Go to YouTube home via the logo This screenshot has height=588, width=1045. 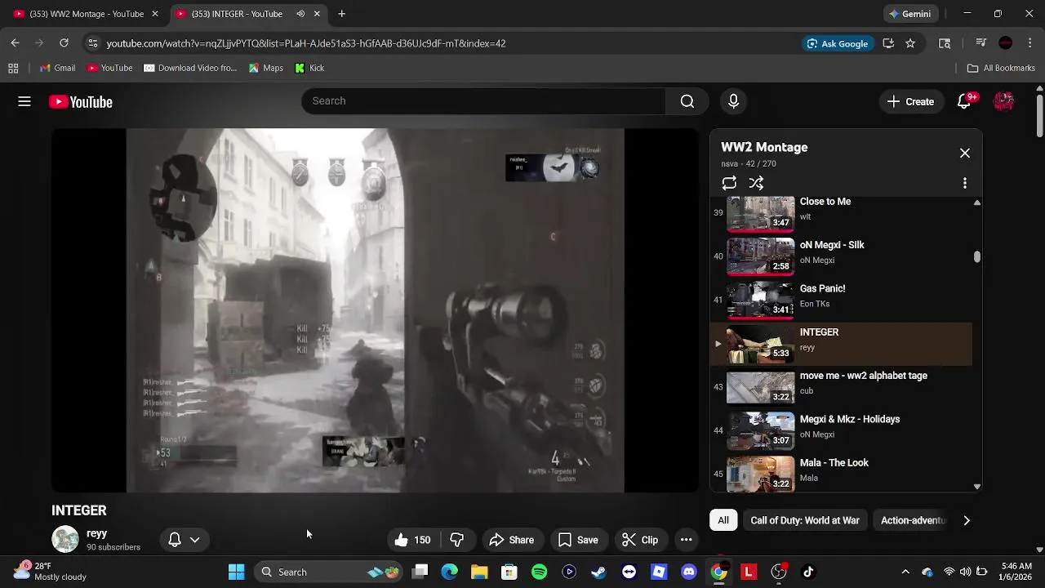(81, 101)
